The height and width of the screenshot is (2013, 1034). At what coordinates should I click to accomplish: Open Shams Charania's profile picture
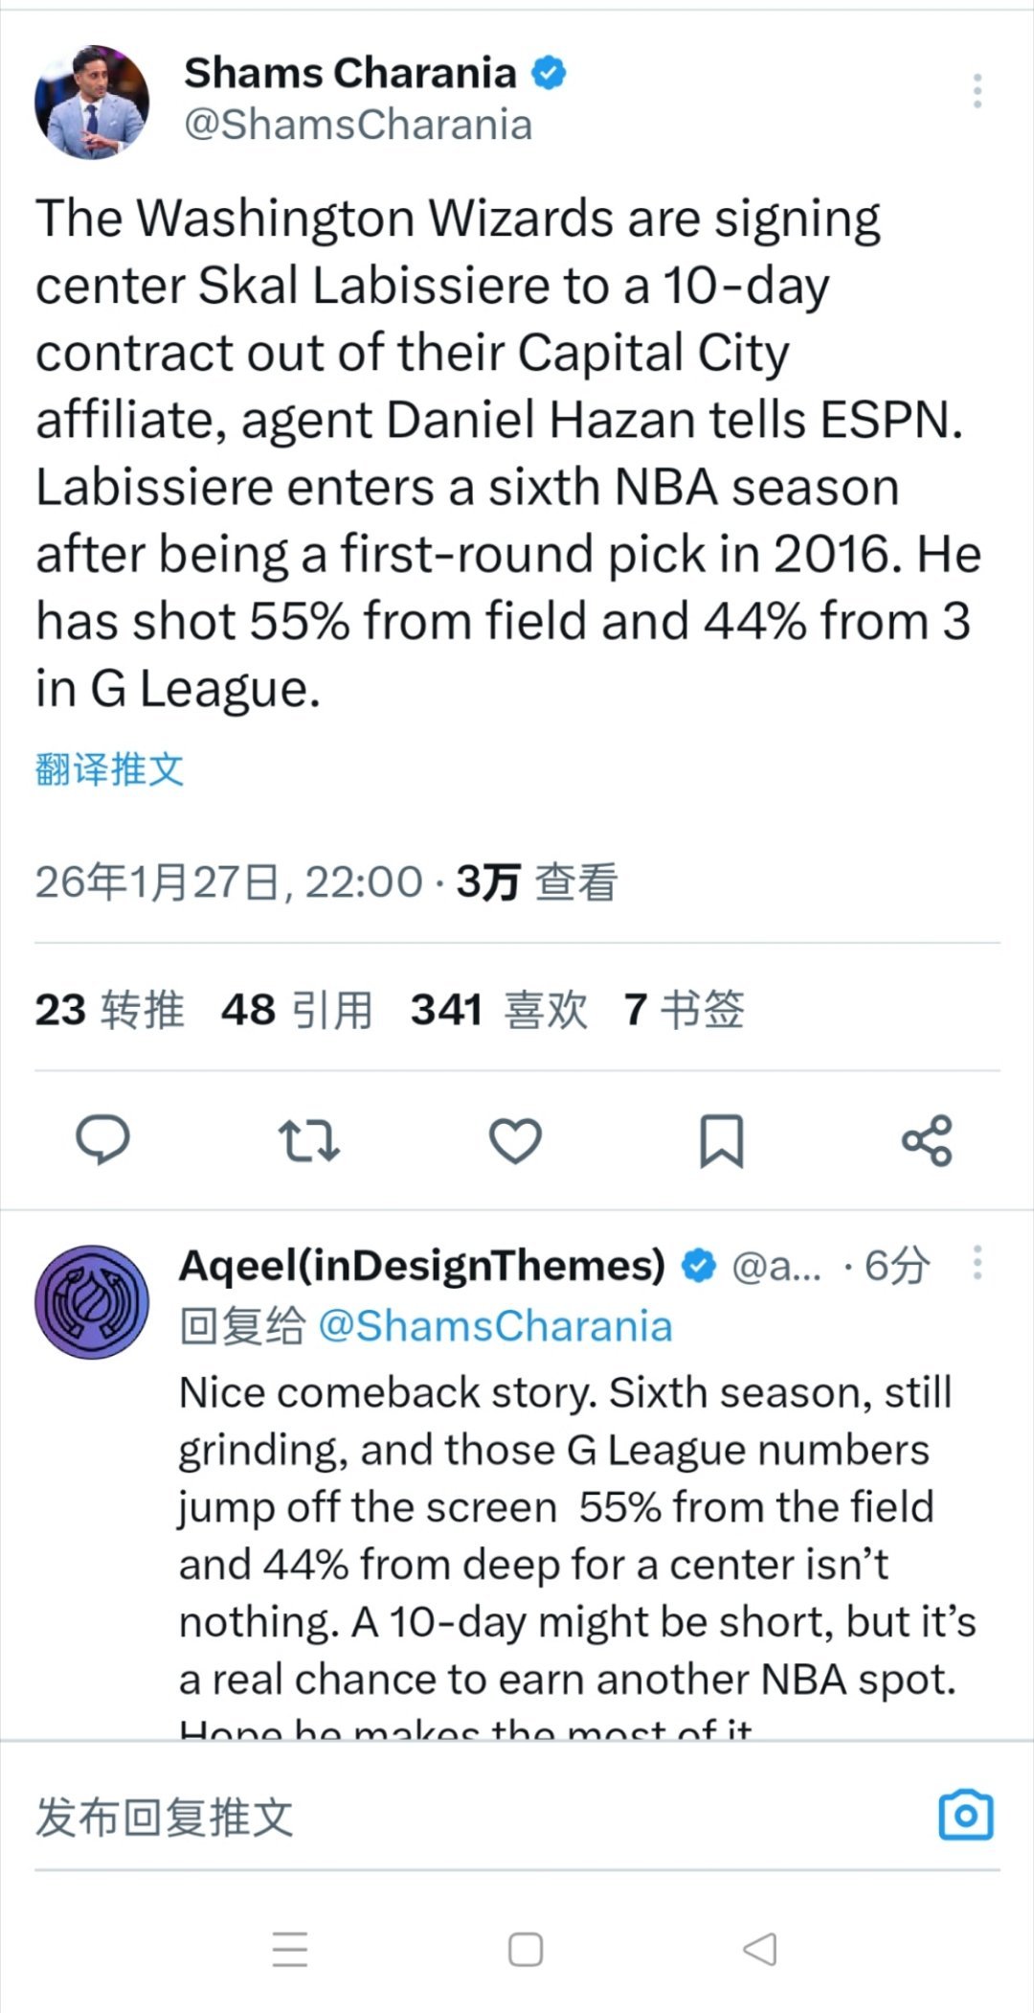[92, 102]
